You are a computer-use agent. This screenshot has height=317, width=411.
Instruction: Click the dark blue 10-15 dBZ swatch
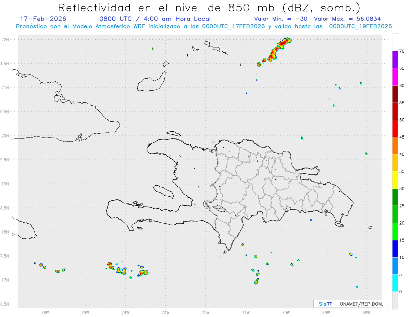[x=395, y=249]
